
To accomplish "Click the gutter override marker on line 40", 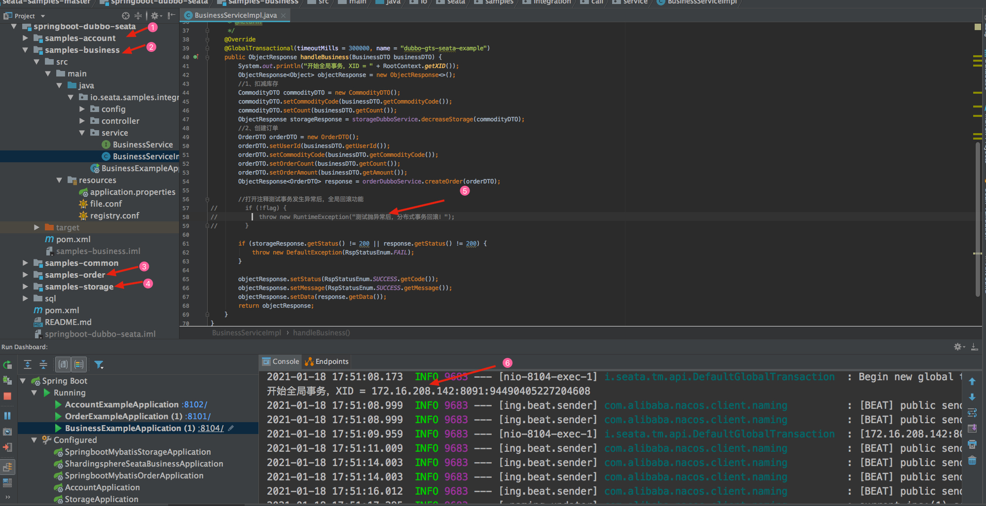I will pos(196,57).
